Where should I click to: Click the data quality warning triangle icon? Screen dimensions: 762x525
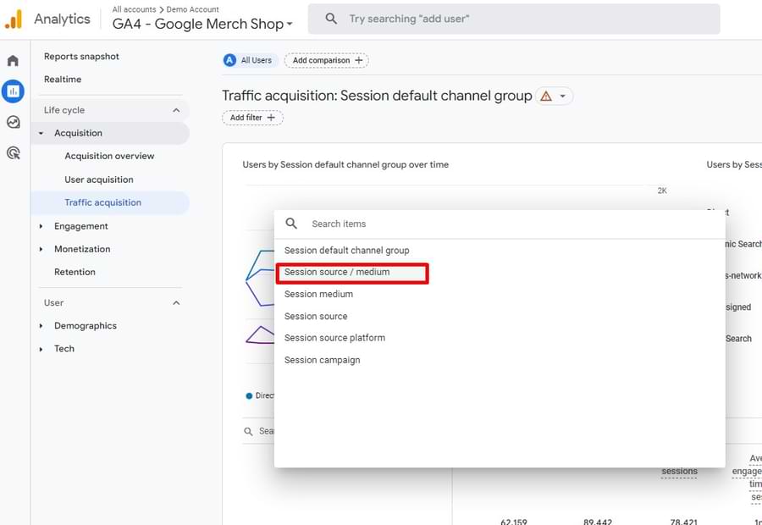tap(546, 97)
